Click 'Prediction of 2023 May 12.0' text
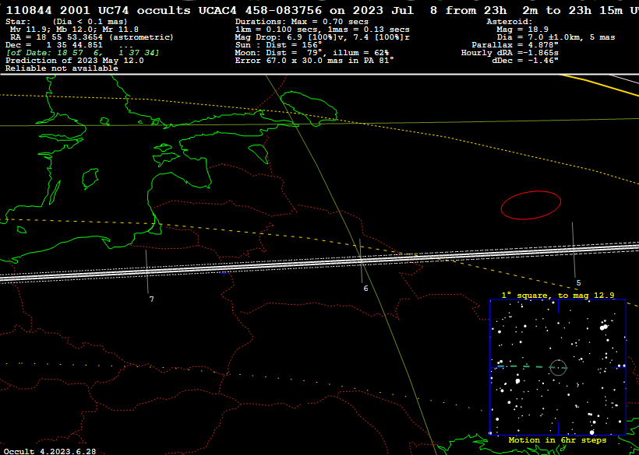Screen dimensions: 639x455 [x=75, y=61]
